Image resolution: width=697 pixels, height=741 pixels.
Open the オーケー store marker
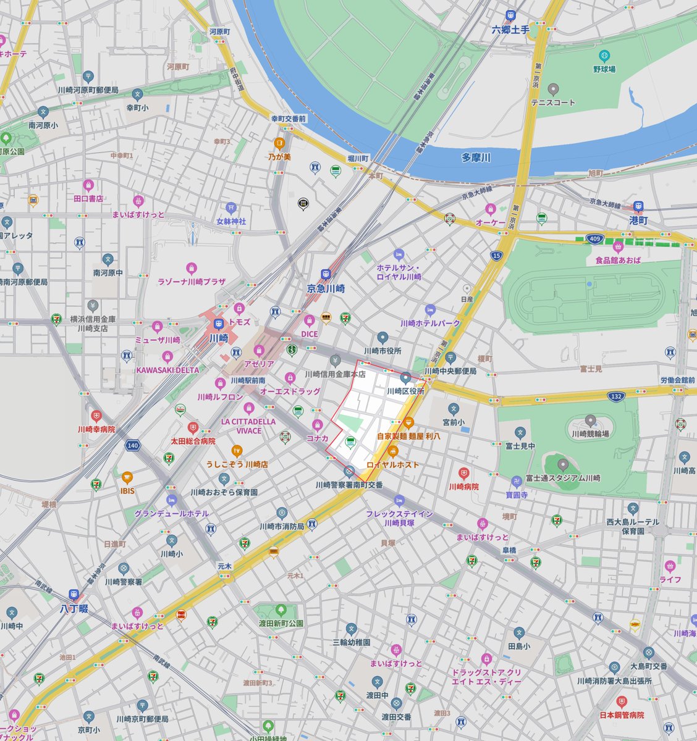(x=491, y=209)
